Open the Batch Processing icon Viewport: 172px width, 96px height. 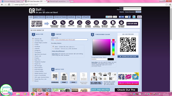96,23
